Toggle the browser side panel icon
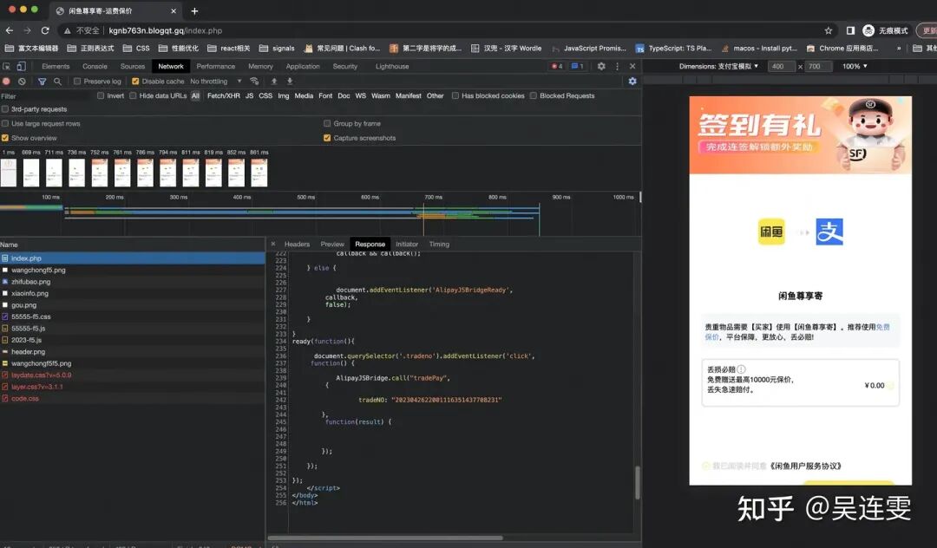The height and width of the screenshot is (548, 937). (850, 30)
